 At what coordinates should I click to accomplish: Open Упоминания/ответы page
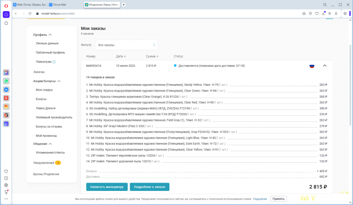[x=50, y=153]
